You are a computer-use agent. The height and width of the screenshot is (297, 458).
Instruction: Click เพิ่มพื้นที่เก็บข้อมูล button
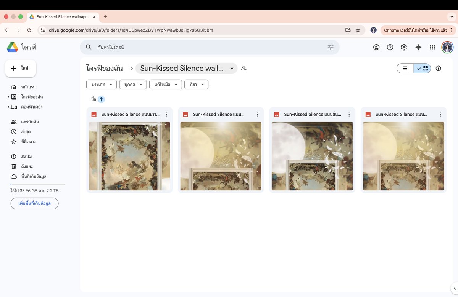pyautogui.click(x=35, y=203)
